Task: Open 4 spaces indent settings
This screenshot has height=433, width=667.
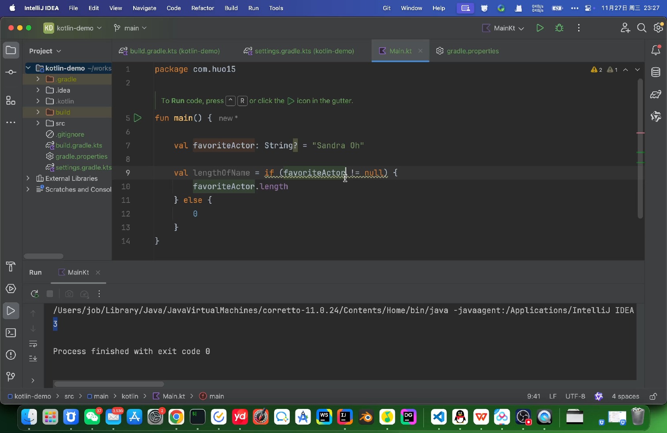Action: pos(625,396)
